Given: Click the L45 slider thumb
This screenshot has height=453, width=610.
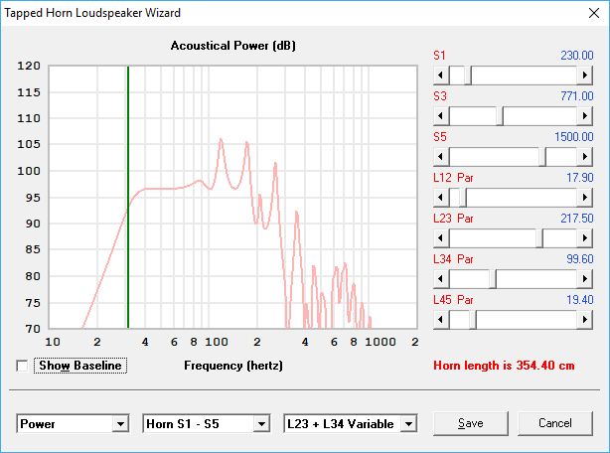Looking at the screenshot, I should tap(473, 320).
